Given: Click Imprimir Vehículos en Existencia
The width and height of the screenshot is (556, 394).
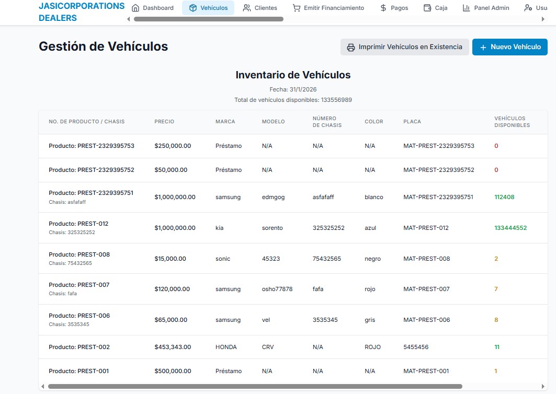Looking at the screenshot, I should (x=404, y=47).
